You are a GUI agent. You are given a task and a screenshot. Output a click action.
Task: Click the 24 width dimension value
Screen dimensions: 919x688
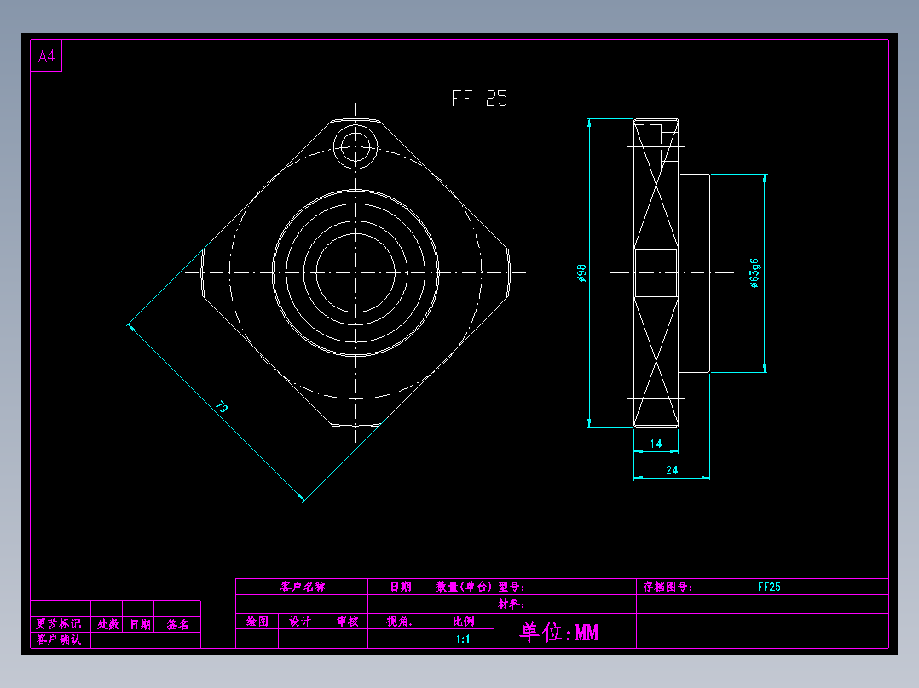(672, 470)
